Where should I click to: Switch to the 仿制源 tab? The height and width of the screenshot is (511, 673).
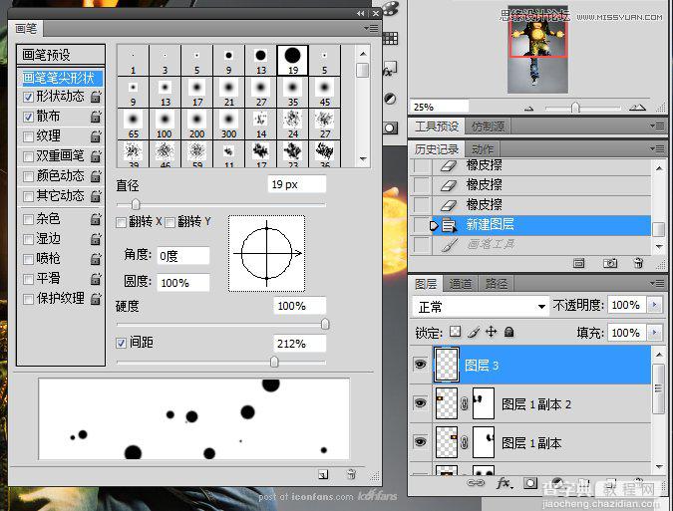point(488,127)
